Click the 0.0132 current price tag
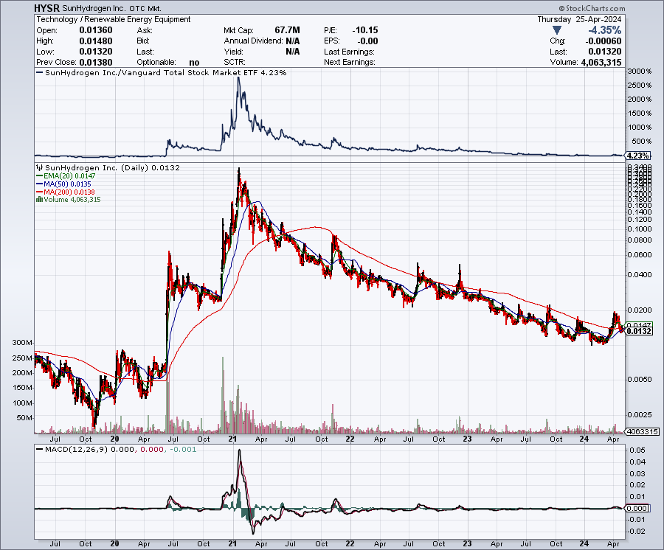Viewport: 664px width, 550px height. tap(639, 331)
